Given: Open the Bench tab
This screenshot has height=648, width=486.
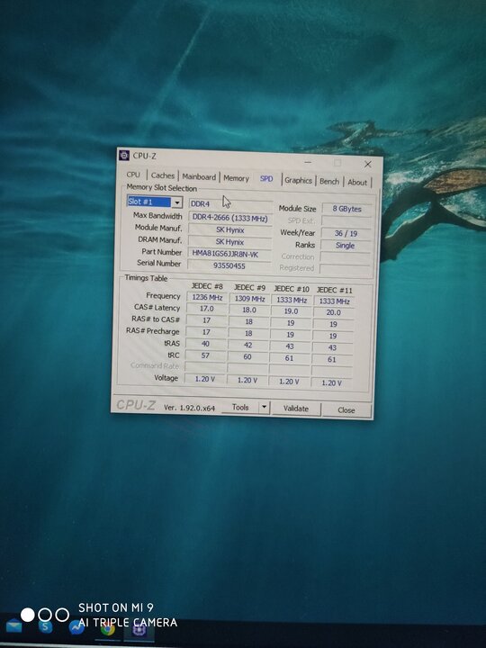Looking at the screenshot, I should (329, 182).
